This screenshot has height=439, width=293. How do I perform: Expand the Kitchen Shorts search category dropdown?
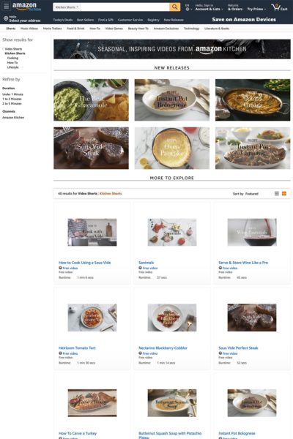(67, 7)
